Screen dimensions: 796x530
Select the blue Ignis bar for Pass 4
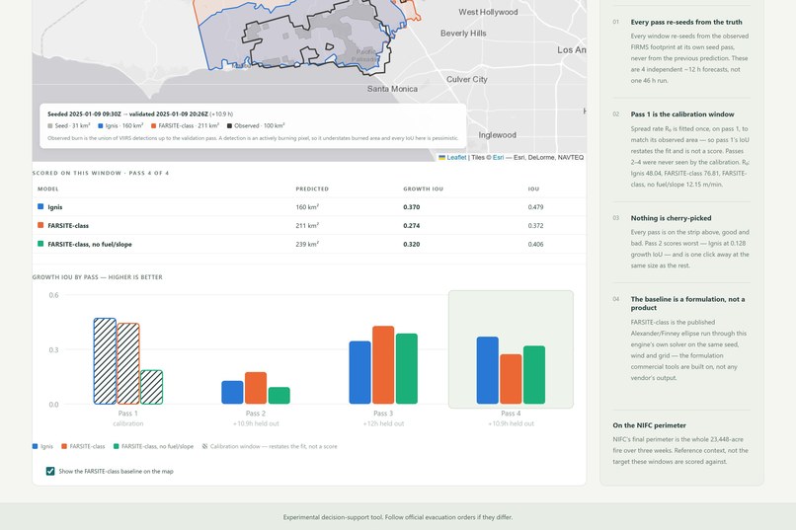click(487, 370)
